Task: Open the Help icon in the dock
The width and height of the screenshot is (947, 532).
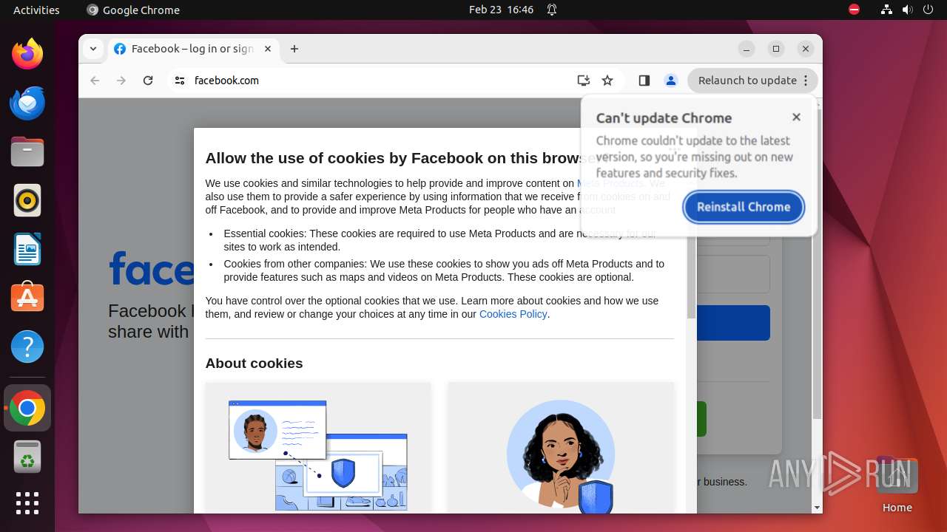Action: tap(27, 347)
